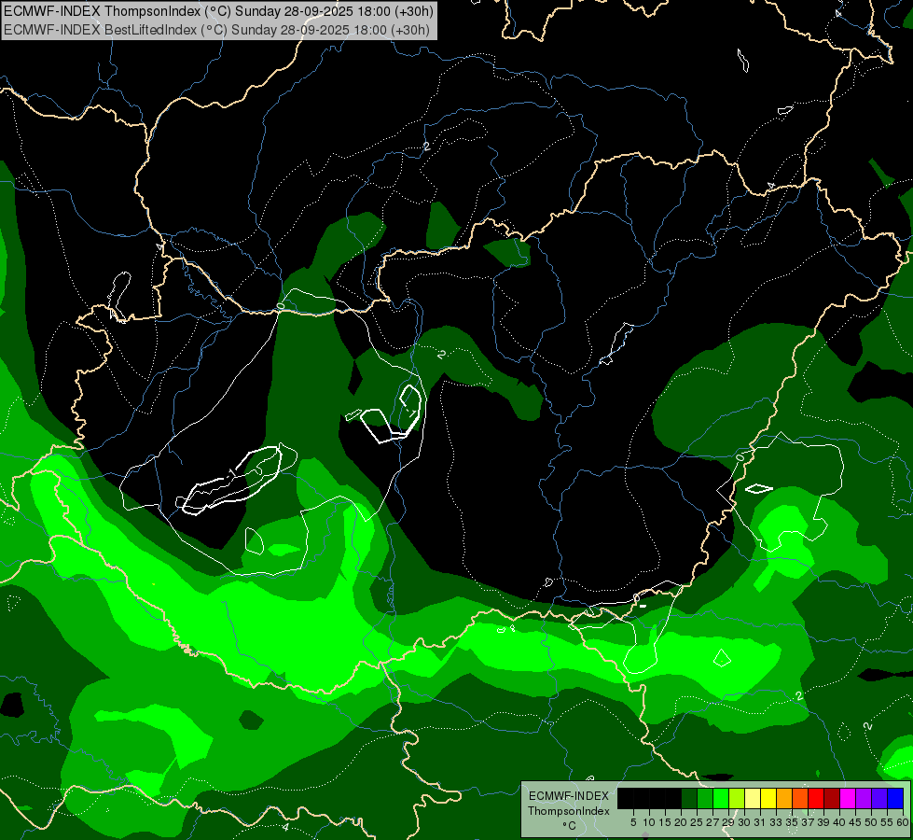Click legend scale value 55
This screenshot has width=913, height=840.
887,822
